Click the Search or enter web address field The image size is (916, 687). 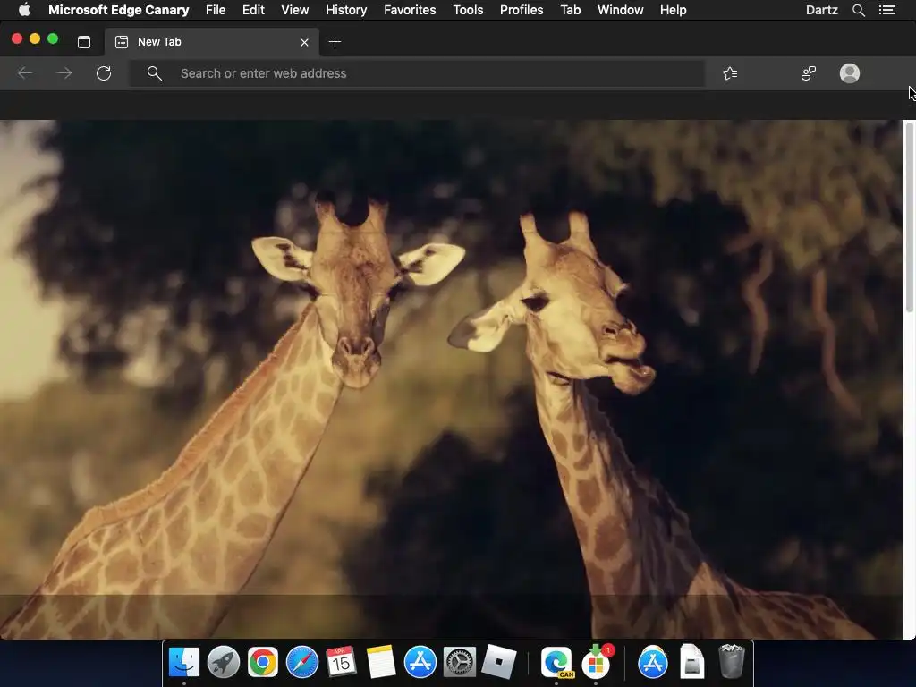pos(429,73)
